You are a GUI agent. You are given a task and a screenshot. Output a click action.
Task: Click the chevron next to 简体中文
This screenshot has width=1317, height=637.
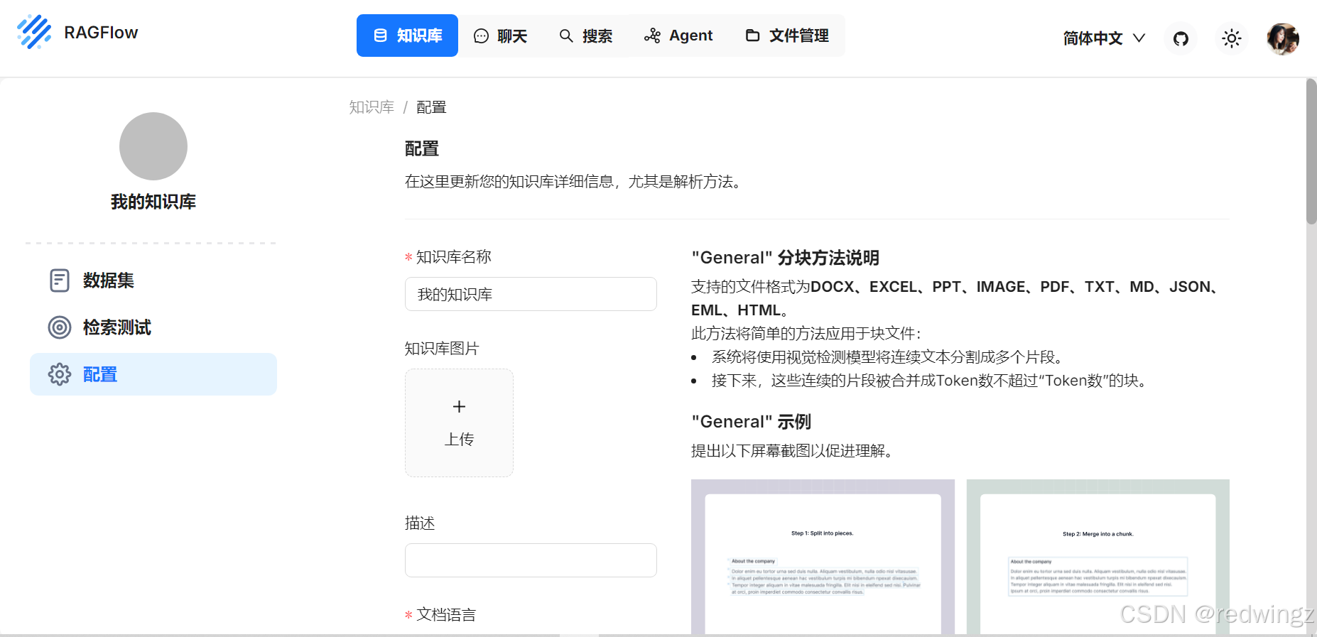[x=1139, y=38]
